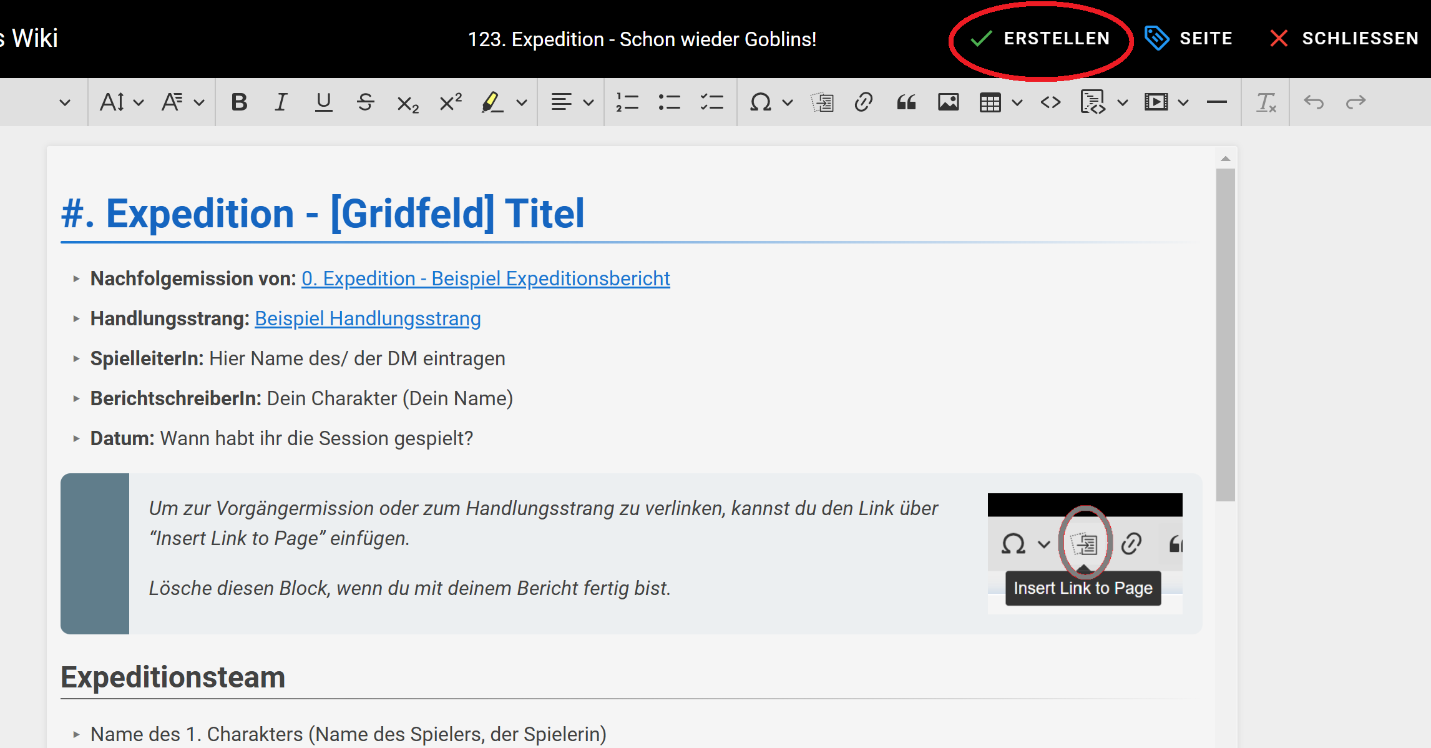Toggle italic text formatting

tap(280, 102)
